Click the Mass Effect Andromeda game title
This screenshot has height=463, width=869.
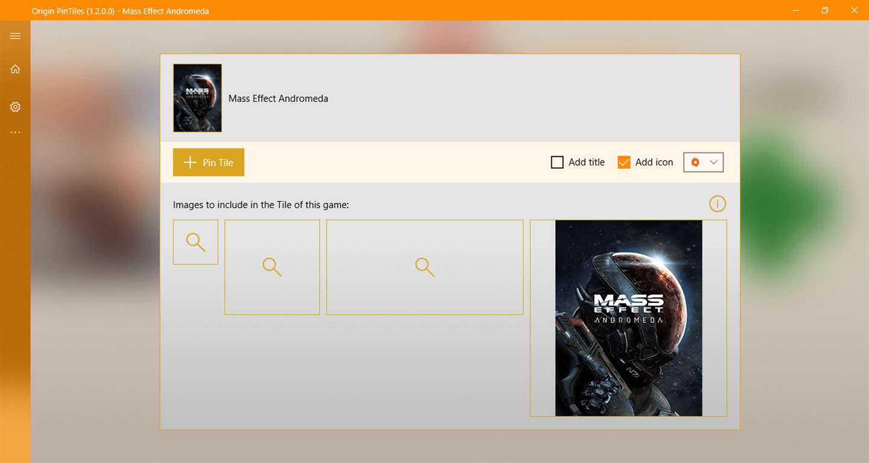point(278,98)
